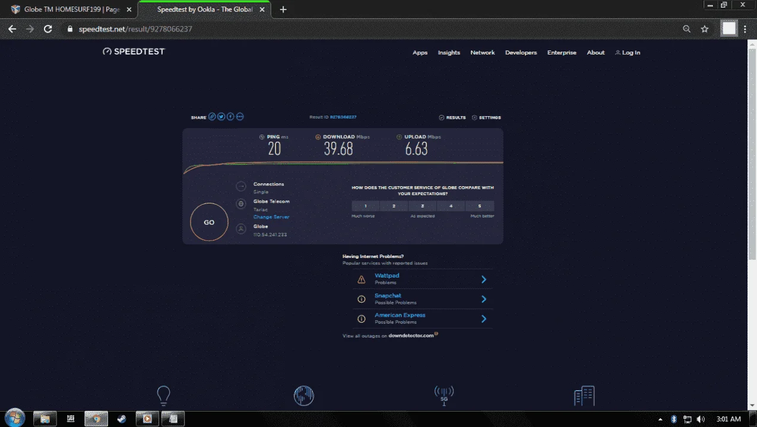Screen dimensions: 757x427
Task: Open the SETTINGS page
Action: pos(486,117)
